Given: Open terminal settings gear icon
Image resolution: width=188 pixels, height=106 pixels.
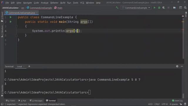Looking at the screenshot, I should point(177,66).
